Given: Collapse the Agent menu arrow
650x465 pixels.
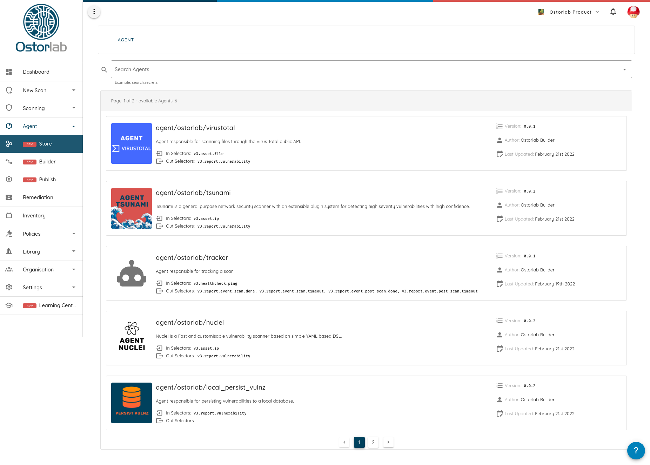Looking at the screenshot, I should pos(74,126).
